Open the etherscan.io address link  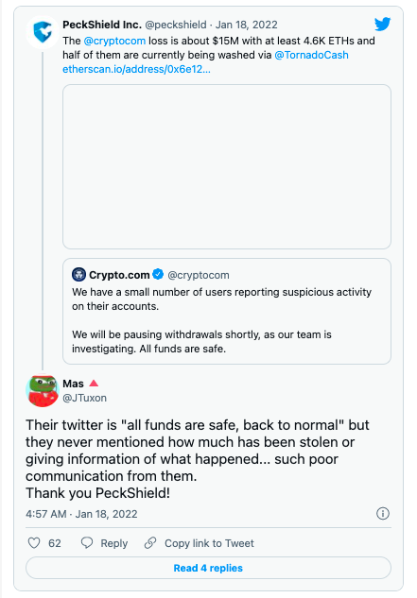click(136, 69)
